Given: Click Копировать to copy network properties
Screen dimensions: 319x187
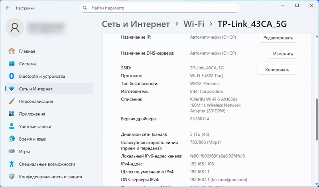Looking at the screenshot, I should [x=277, y=70].
